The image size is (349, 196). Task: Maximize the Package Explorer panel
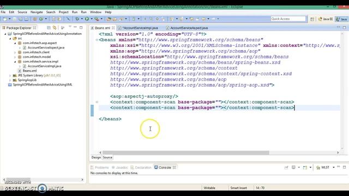[81, 28]
